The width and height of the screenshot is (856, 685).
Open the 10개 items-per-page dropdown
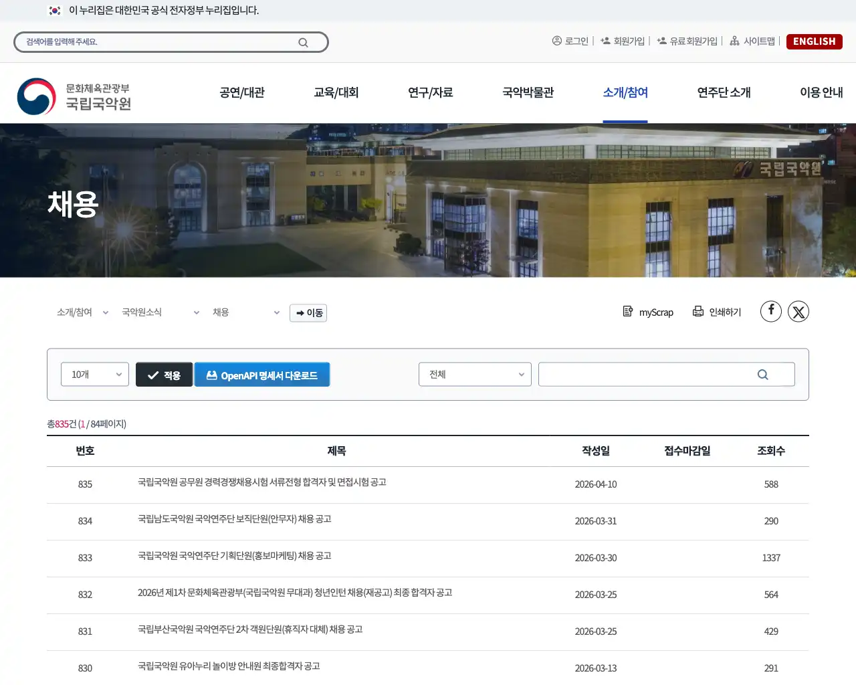[x=94, y=374]
